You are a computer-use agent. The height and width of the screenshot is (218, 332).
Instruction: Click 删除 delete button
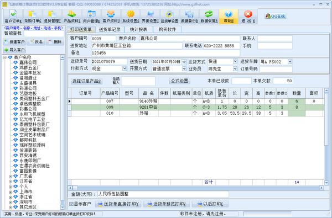[55, 42]
